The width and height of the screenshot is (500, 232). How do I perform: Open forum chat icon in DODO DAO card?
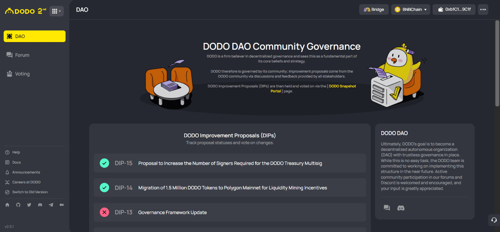point(387,208)
